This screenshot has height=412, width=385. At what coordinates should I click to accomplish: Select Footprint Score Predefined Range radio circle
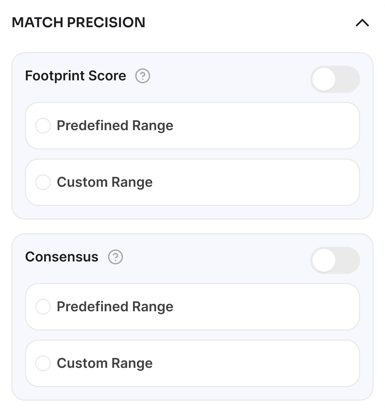click(43, 126)
